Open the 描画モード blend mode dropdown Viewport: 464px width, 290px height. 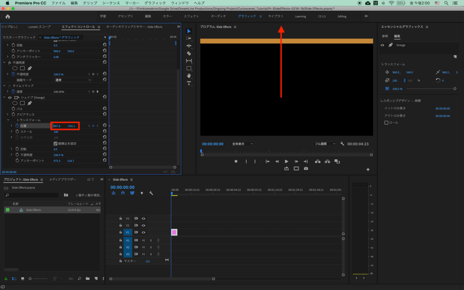72,80
